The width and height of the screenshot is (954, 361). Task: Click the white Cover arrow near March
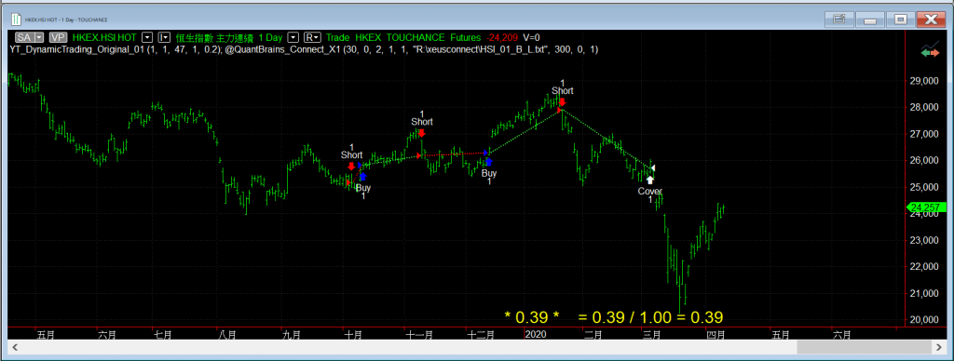650,180
